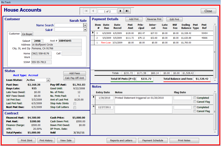221x146 pixels.
Task: Enable Stop Coll Letters checkbox
Action: (75, 108)
